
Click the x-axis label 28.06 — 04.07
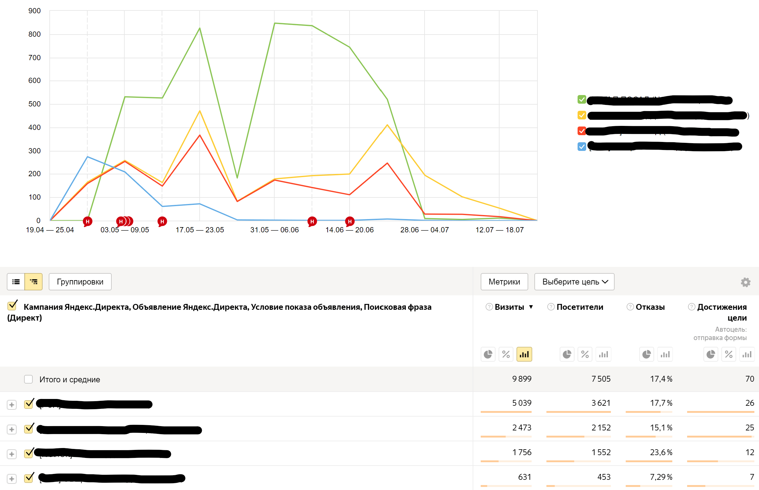424,230
